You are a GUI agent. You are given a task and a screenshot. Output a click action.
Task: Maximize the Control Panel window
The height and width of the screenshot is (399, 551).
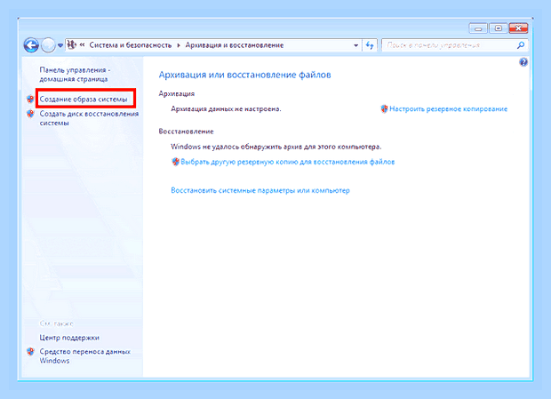[498, 28]
